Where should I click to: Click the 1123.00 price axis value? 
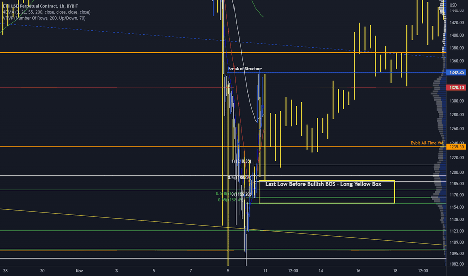point(456,231)
